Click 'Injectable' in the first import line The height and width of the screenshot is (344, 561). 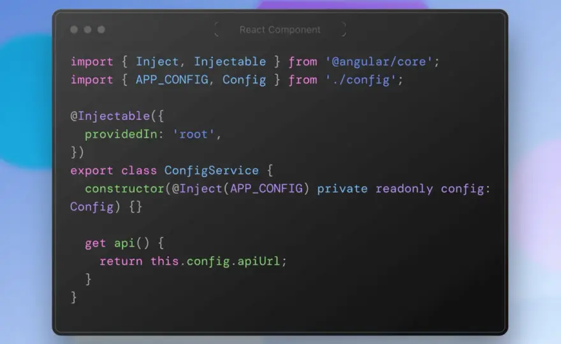[229, 62]
